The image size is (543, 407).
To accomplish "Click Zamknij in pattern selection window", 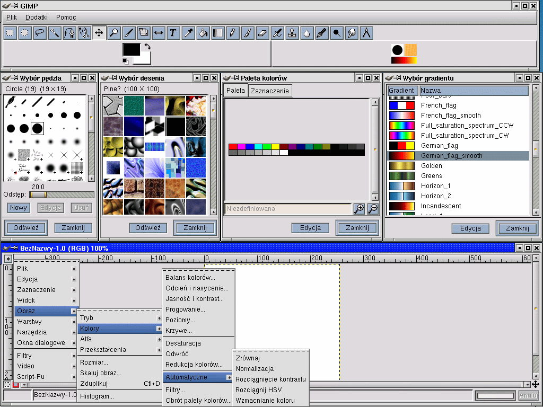I will [195, 228].
